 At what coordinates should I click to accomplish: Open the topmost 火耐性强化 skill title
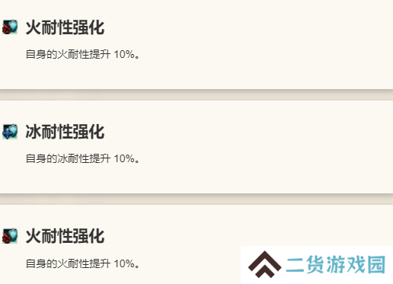(65, 27)
